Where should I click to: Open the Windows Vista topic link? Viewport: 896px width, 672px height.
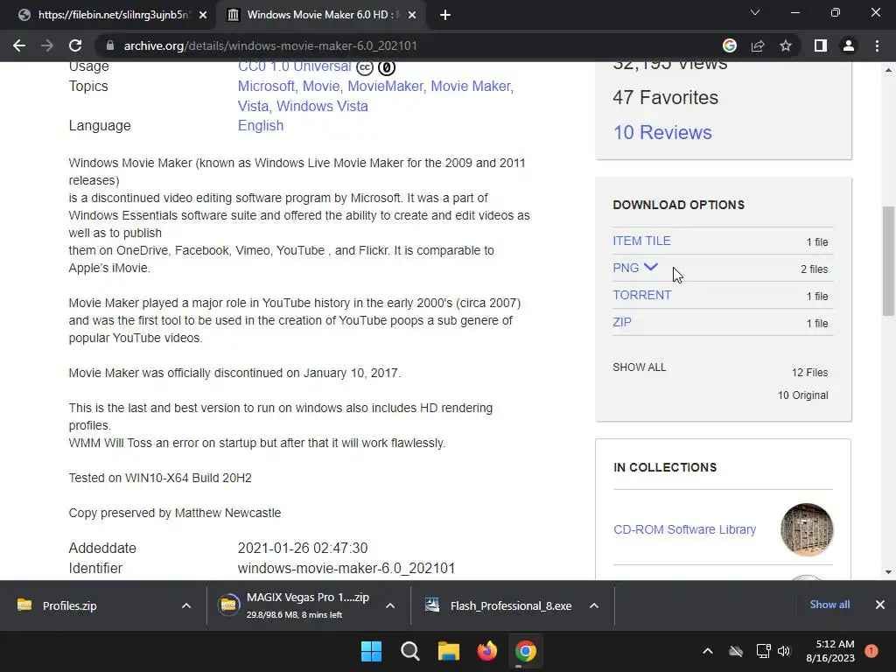point(322,106)
